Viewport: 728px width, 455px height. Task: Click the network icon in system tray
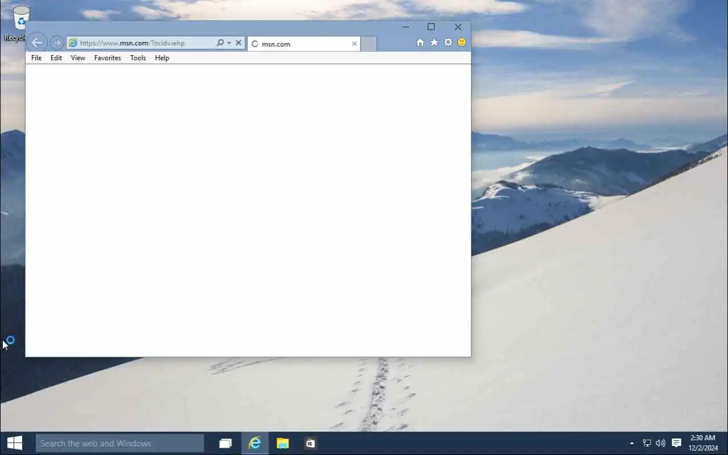[x=647, y=443]
